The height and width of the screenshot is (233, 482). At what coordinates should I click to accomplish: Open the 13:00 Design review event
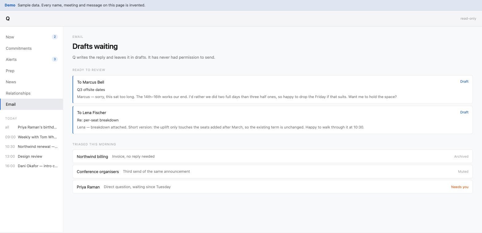tap(31, 156)
